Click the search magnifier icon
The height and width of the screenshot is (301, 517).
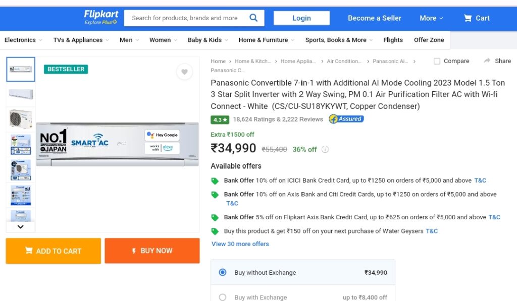point(253,18)
